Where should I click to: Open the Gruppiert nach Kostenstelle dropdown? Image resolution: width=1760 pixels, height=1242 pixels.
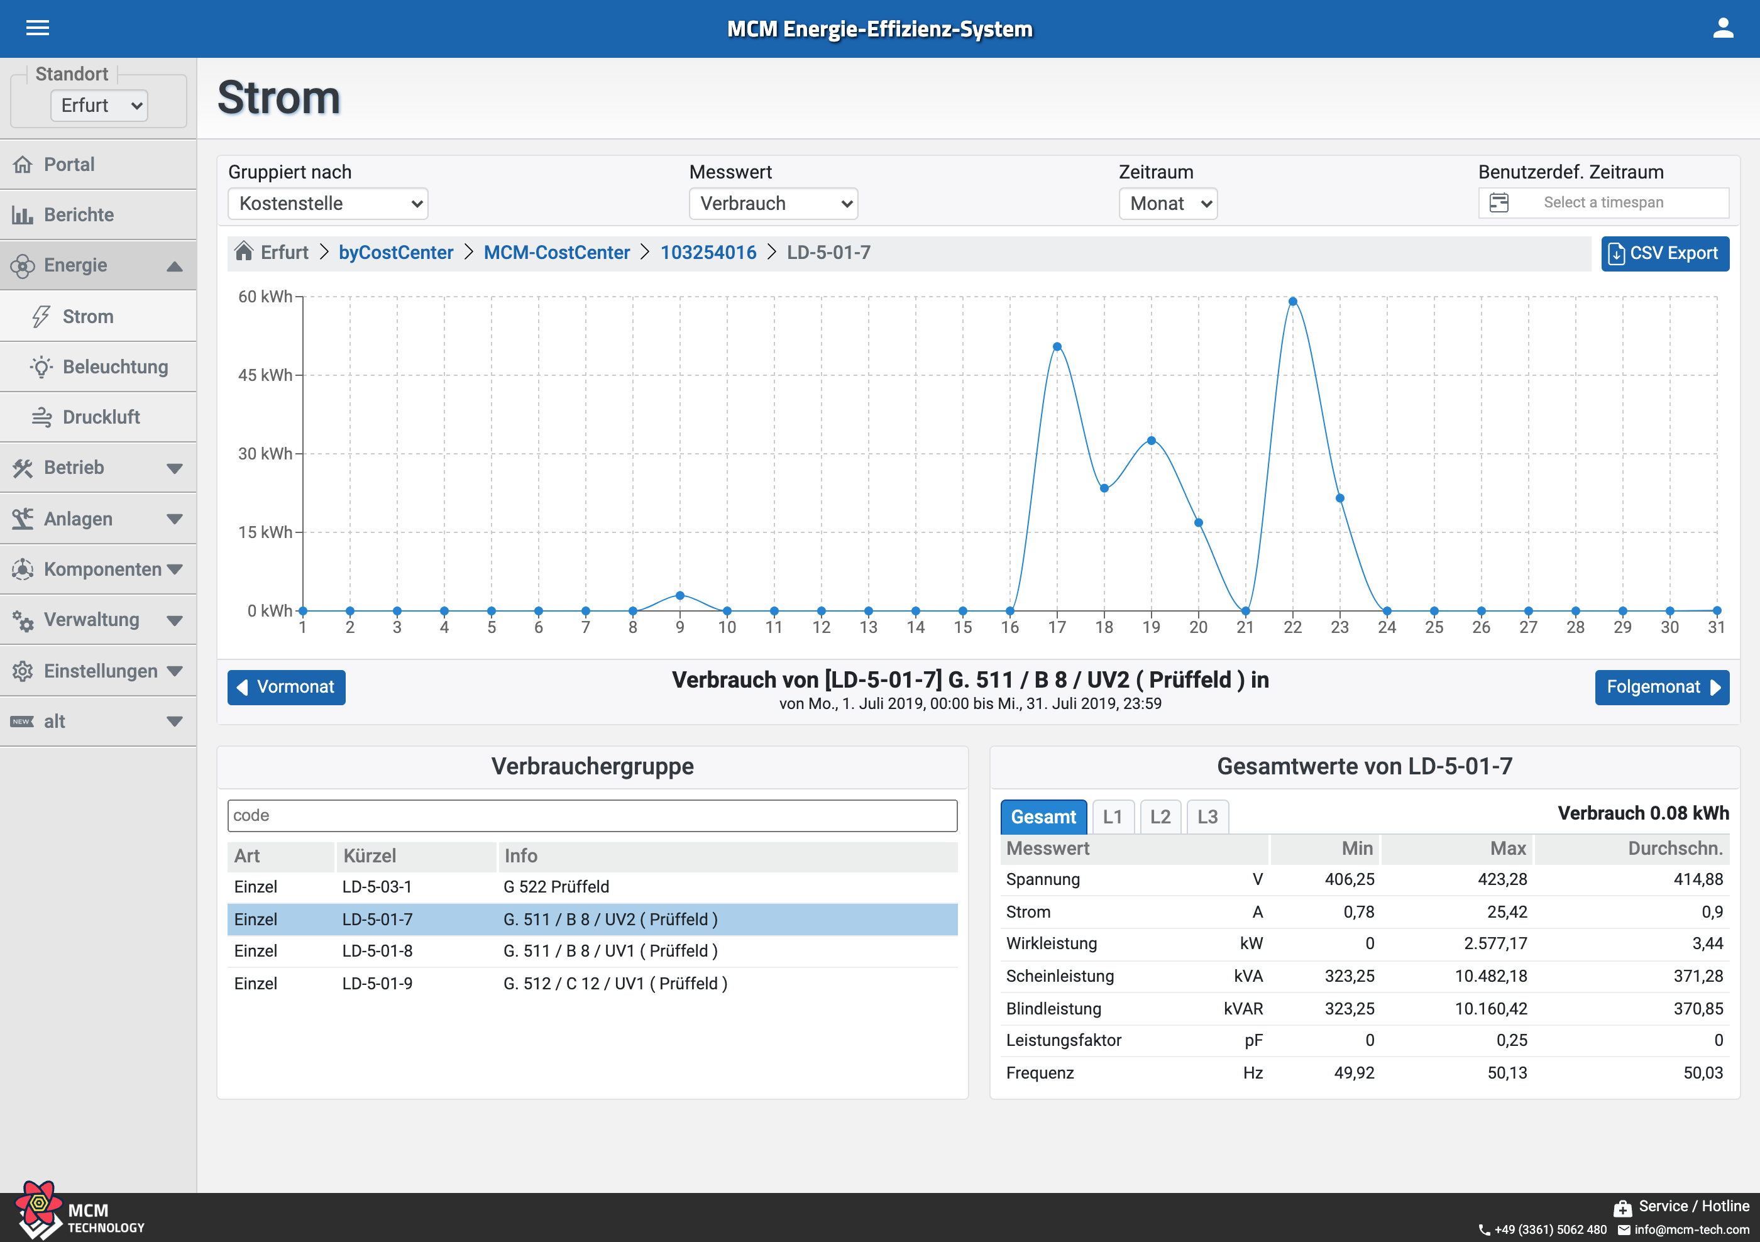point(328,204)
